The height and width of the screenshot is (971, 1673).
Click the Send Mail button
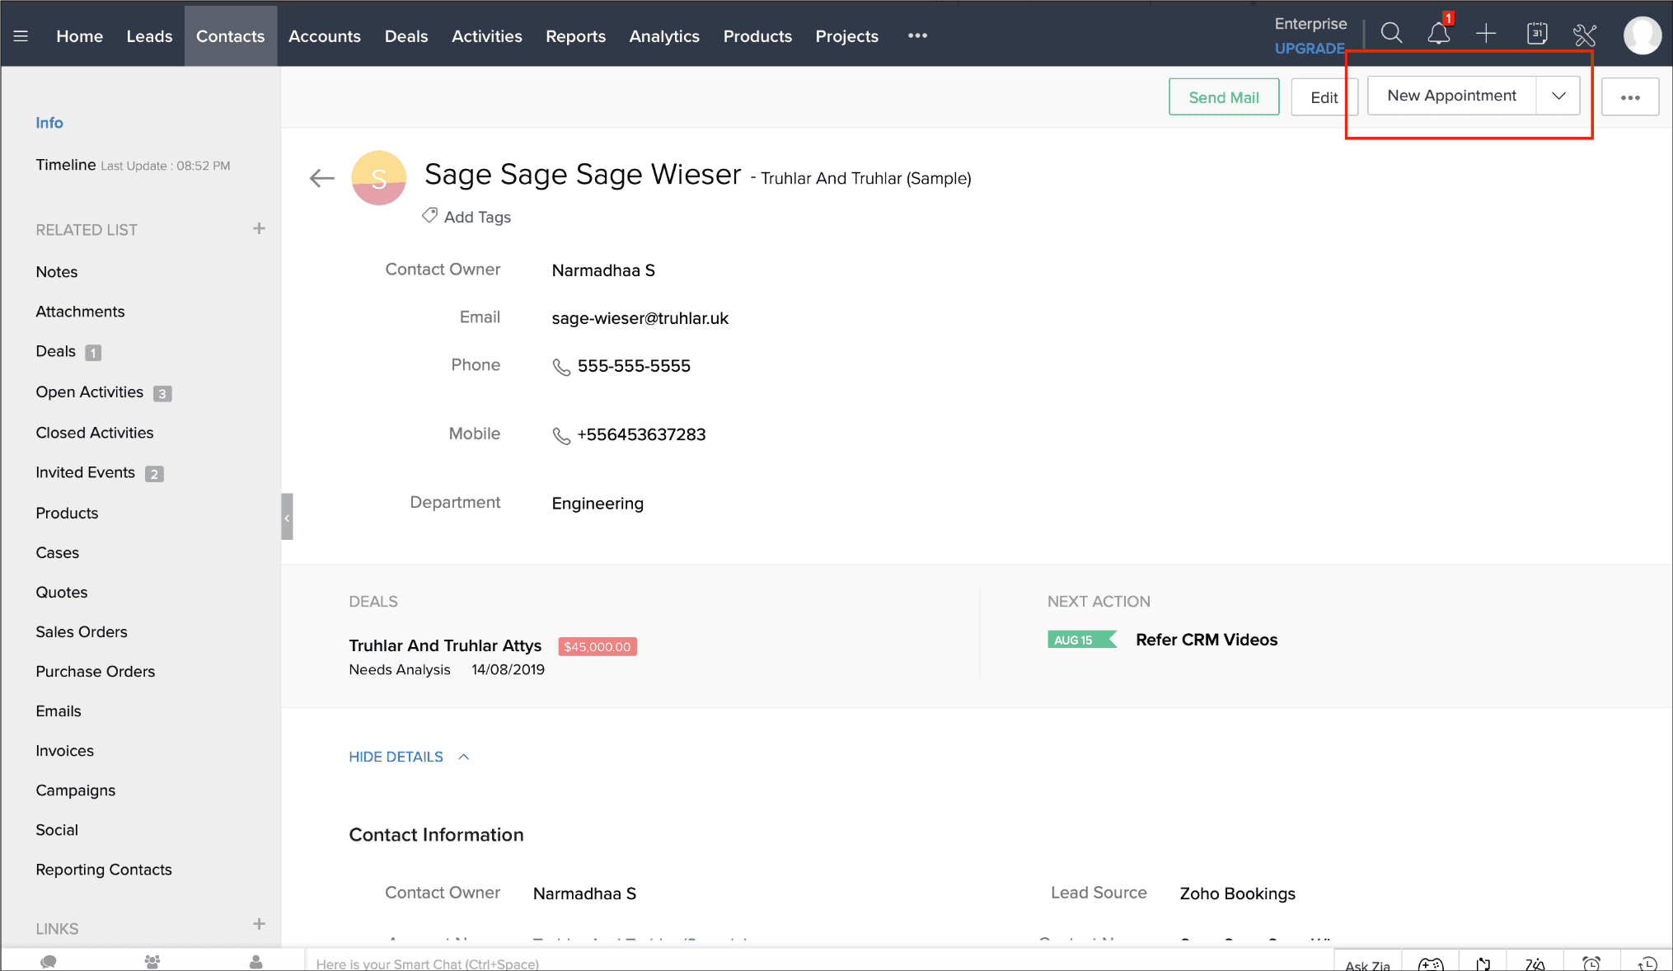point(1223,97)
